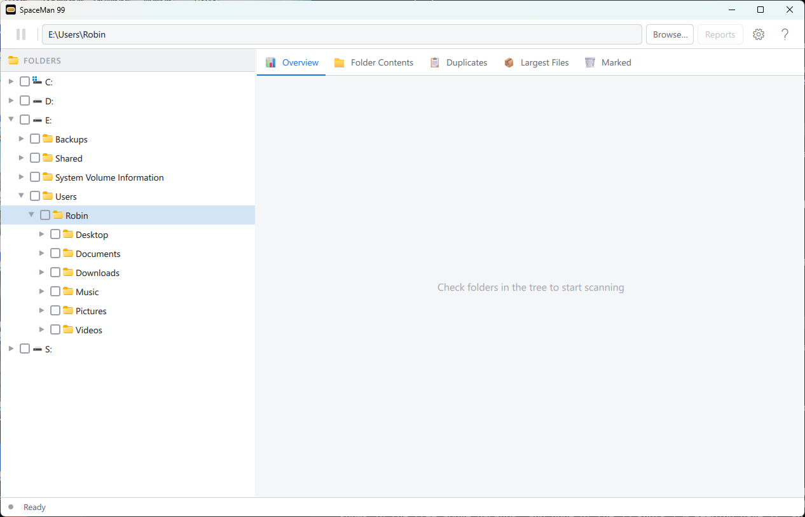Click the Reports button
Viewport: 805px width, 517px height.
coord(720,34)
